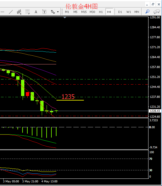Select the text (A) tool
The width and height of the screenshot is (162, 186).
tap(36, 12)
